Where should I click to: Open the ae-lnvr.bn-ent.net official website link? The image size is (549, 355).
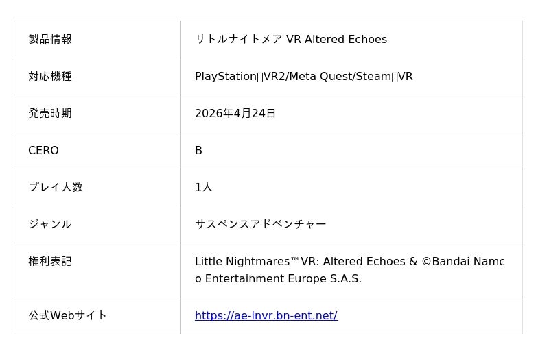coord(266,315)
